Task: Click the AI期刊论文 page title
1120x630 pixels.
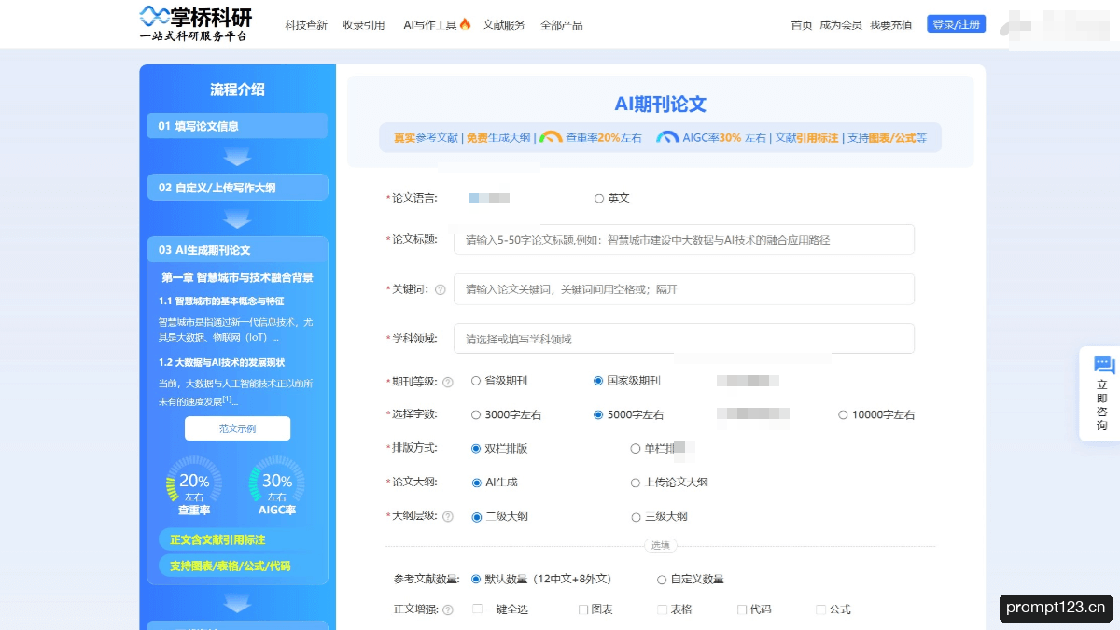Action: (660, 105)
